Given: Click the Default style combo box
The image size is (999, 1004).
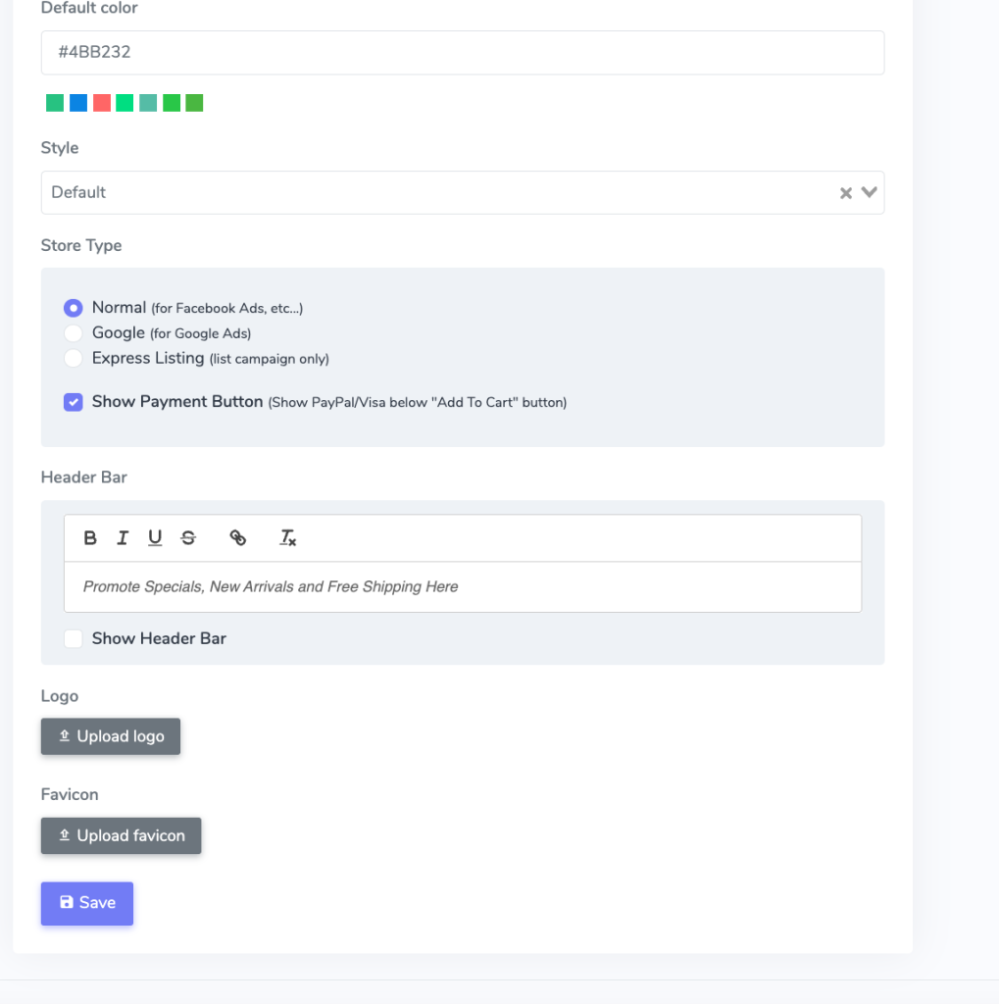Looking at the screenshot, I should click(463, 193).
